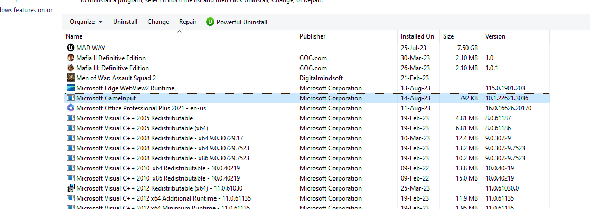Click the Visual C++ 2012 x64 Additional Runtime icon

pyautogui.click(x=71, y=198)
